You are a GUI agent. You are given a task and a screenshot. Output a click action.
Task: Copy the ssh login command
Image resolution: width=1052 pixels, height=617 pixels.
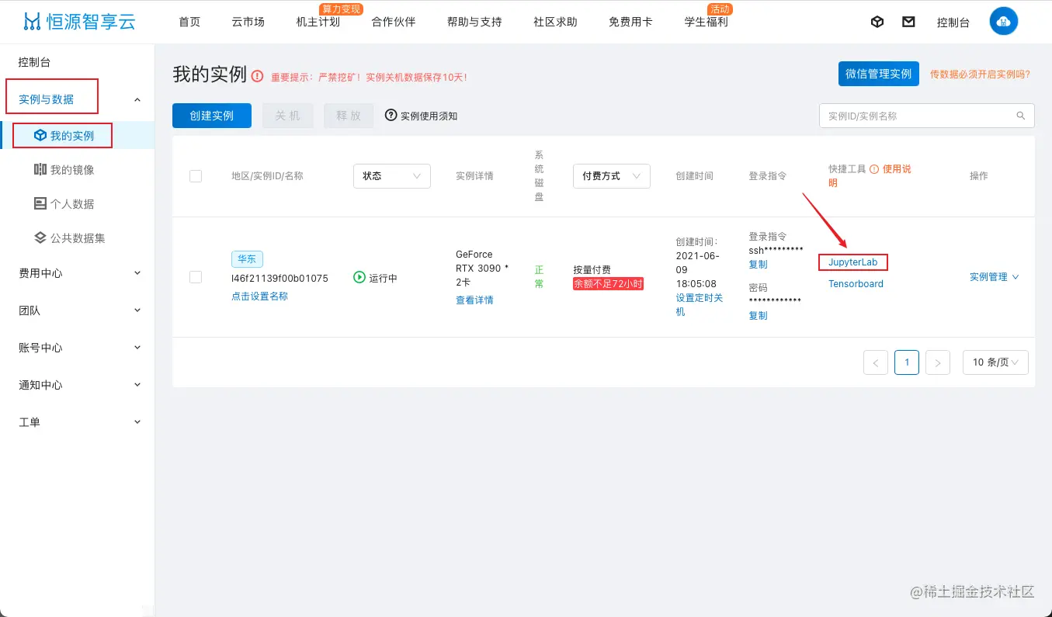click(x=758, y=265)
